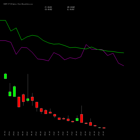This screenshot has height=140, width=140.
Task: Select the 28 Jul date label
Action: pos(103,133)
